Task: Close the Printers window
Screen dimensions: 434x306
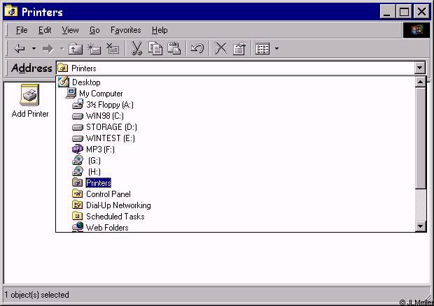Action: [421, 12]
